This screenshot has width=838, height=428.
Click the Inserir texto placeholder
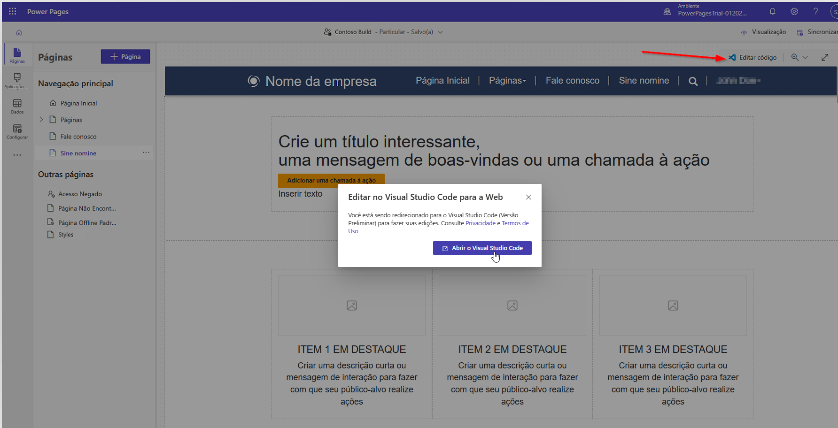pyautogui.click(x=300, y=194)
